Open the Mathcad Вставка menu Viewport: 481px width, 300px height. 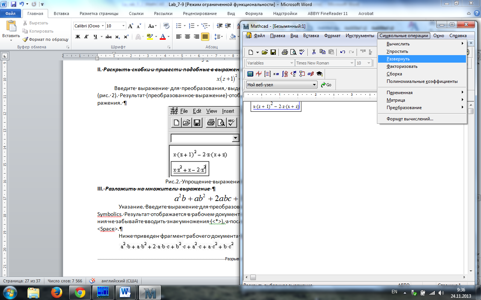[311, 36]
